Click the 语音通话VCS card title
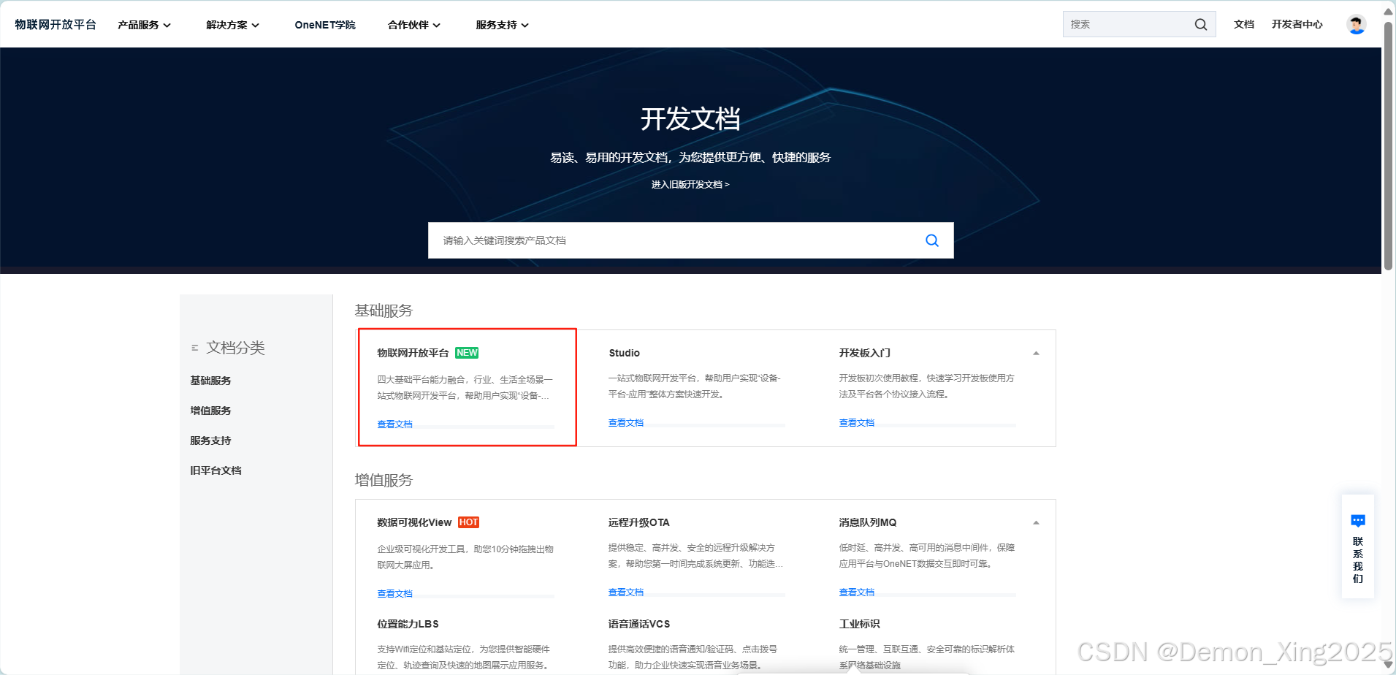 click(x=639, y=624)
